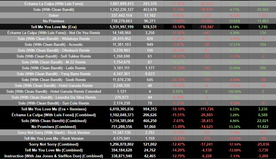Click the 97,060 daily streams cell
Image resolution: width=276 pixels, height=159 pixels.
[x=150, y=127]
